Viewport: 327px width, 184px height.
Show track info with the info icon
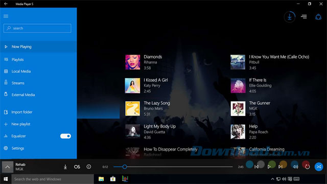click(x=88, y=167)
